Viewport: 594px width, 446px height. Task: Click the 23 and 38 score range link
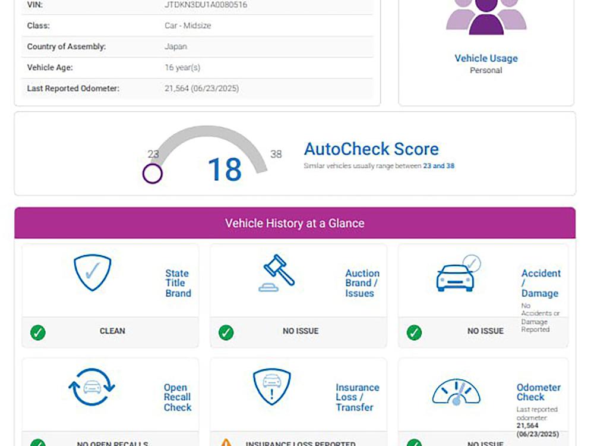click(x=438, y=166)
